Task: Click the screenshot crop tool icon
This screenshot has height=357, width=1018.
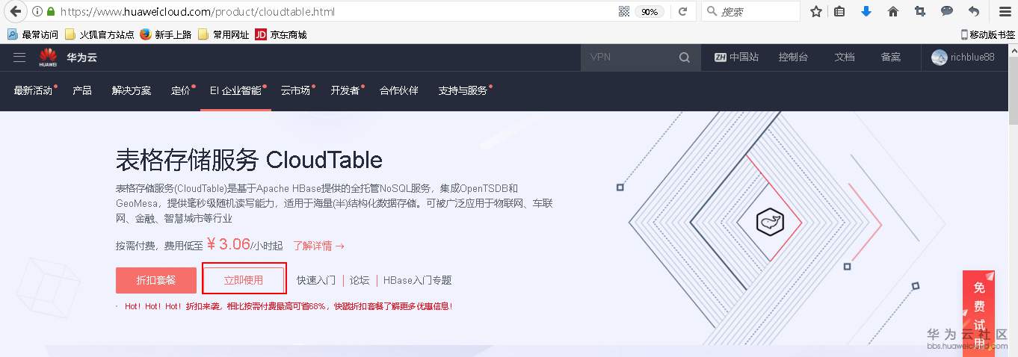Action: pyautogui.click(x=920, y=12)
